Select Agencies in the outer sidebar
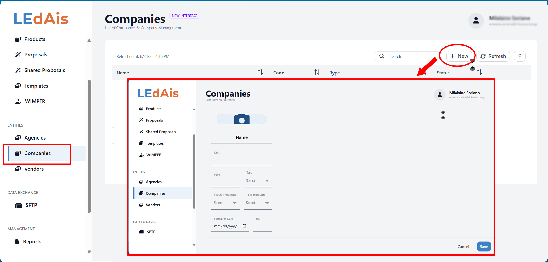This screenshot has width=548, height=262. click(35, 138)
